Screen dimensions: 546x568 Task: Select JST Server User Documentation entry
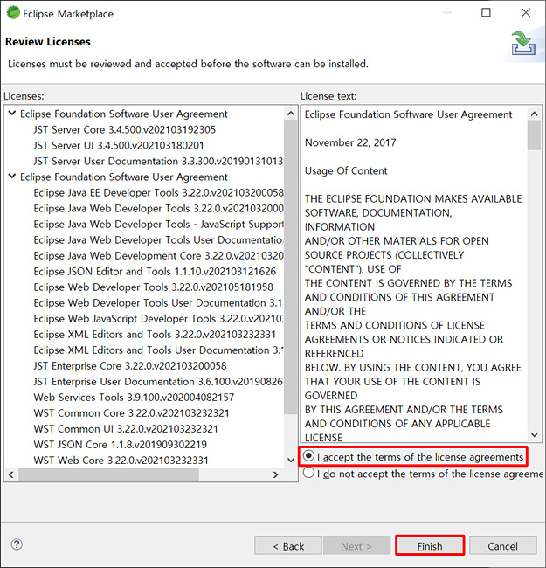pos(158,161)
